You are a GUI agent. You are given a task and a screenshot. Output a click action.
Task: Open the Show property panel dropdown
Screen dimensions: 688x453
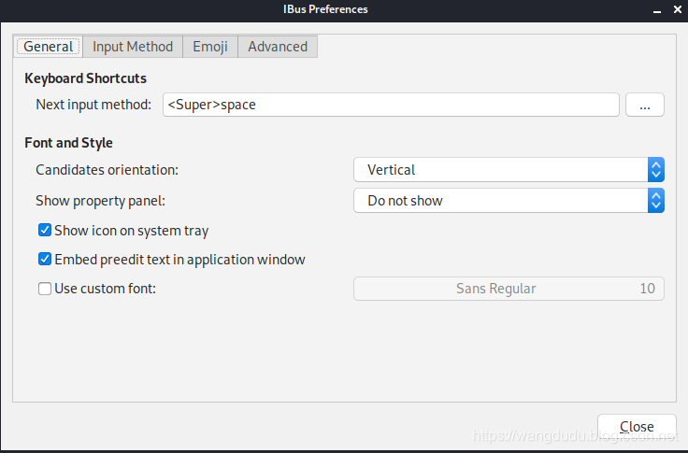[509, 201]
